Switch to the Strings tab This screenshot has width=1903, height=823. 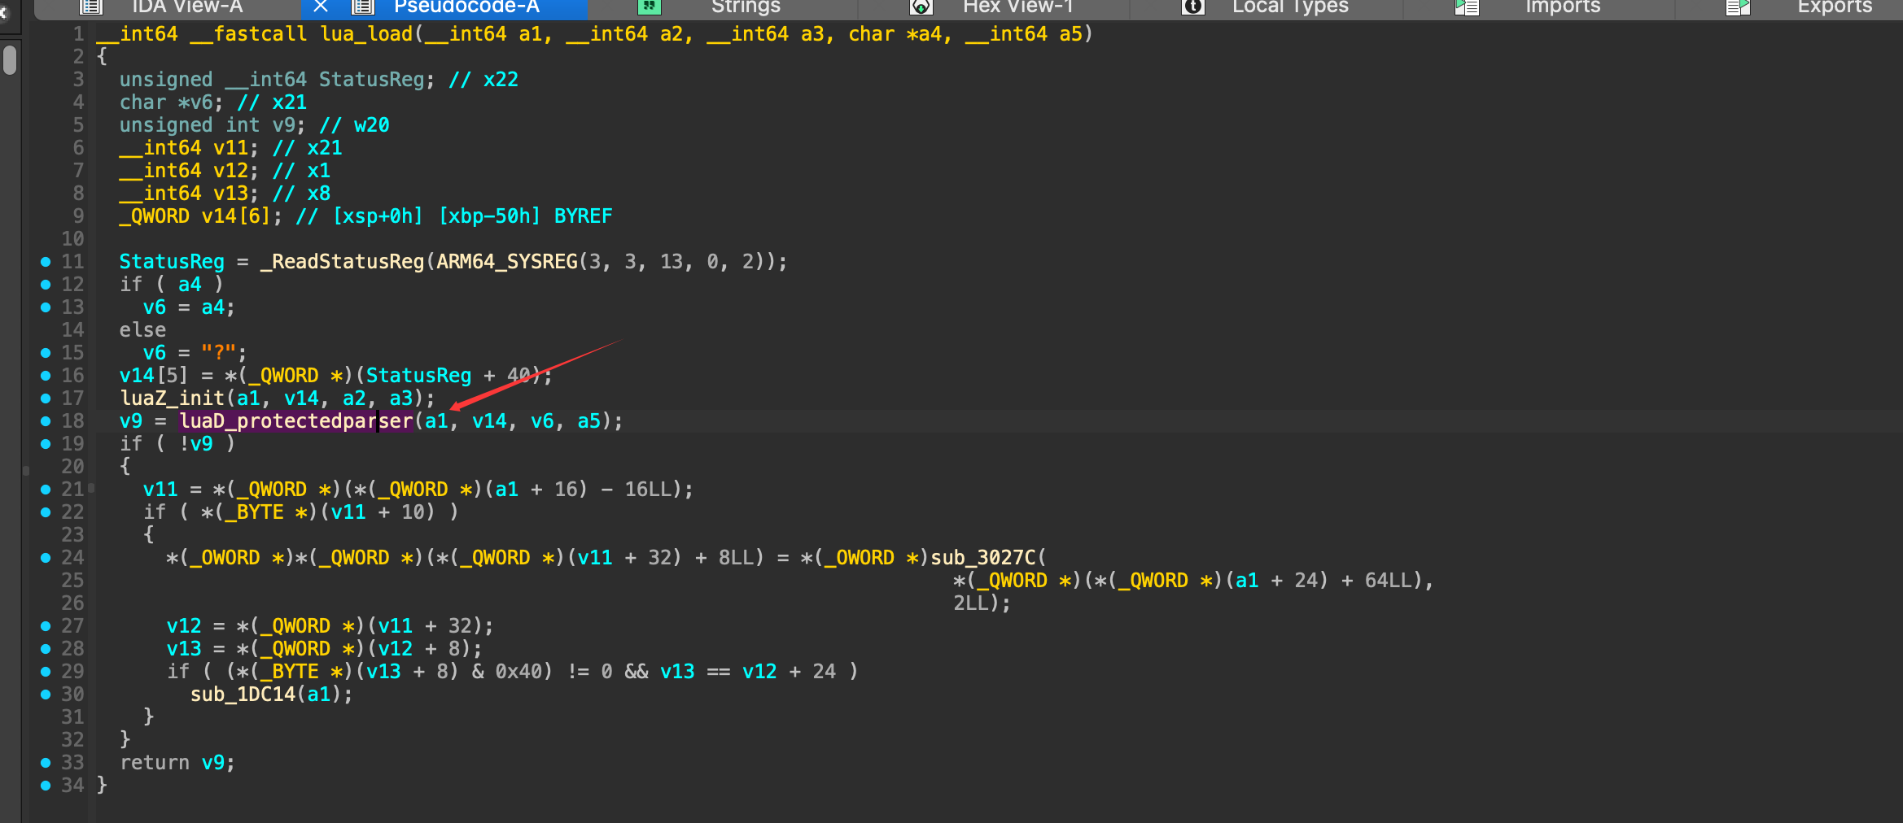tap(745, 7)
